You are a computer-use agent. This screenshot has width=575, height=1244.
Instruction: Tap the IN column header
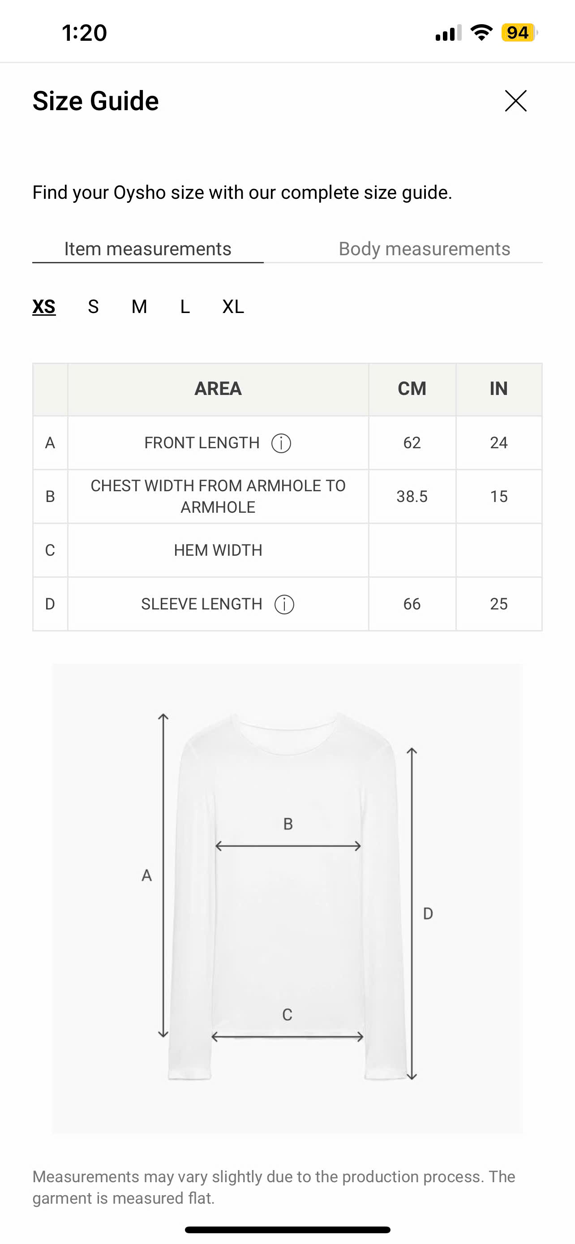point(499,389)
